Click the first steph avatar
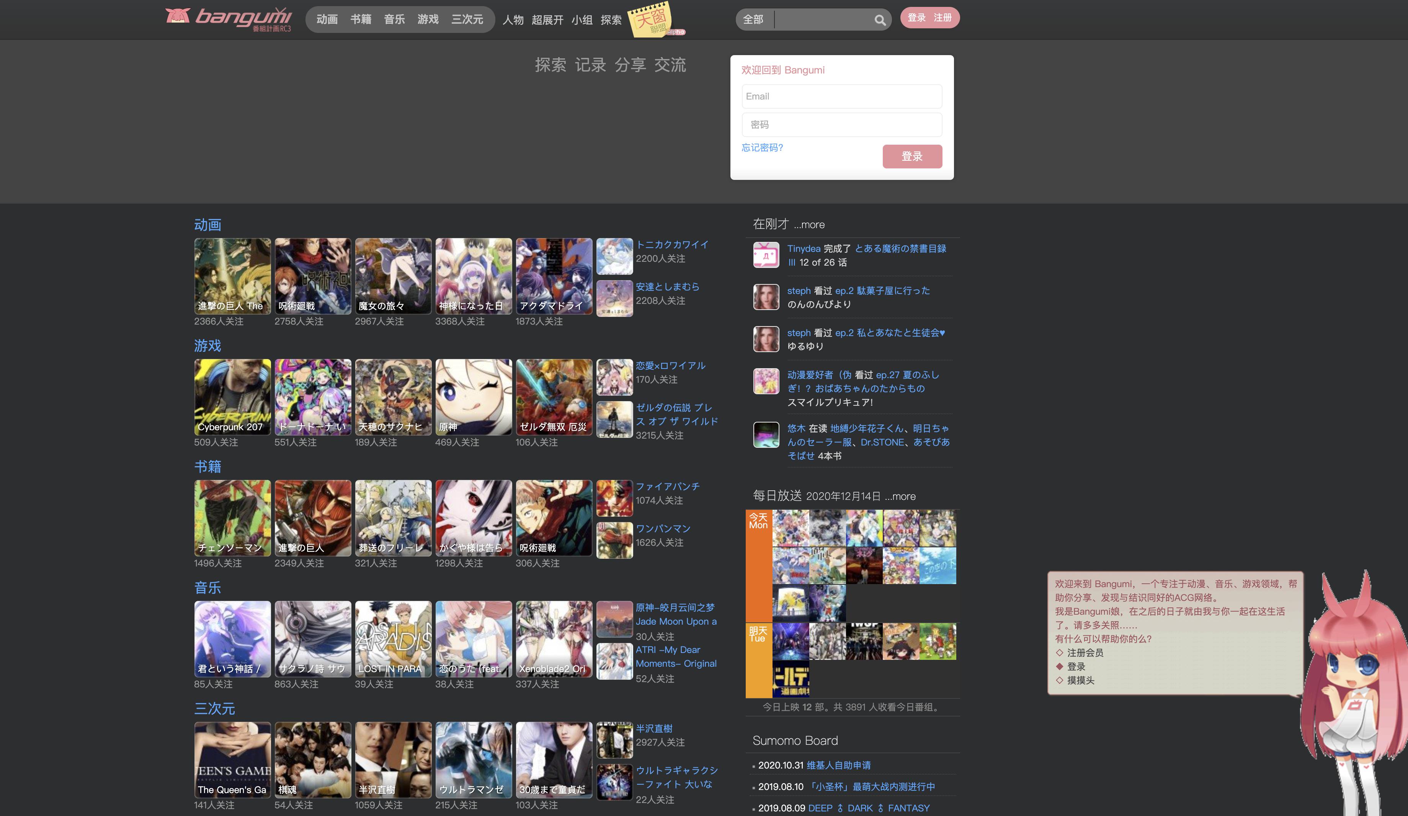 pos(766,297)
